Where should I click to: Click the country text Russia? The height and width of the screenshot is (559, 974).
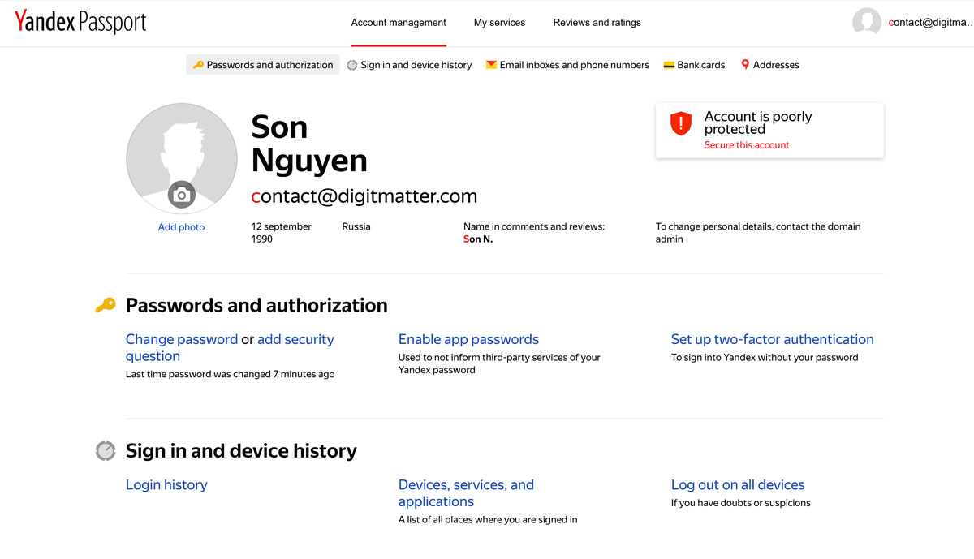356,226
